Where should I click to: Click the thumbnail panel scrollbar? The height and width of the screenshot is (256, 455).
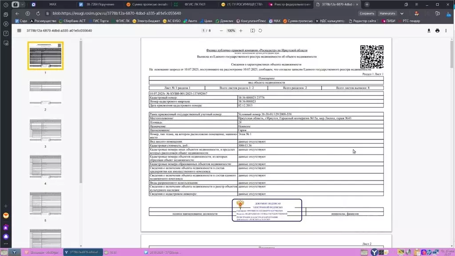click(x=81, y=112)
